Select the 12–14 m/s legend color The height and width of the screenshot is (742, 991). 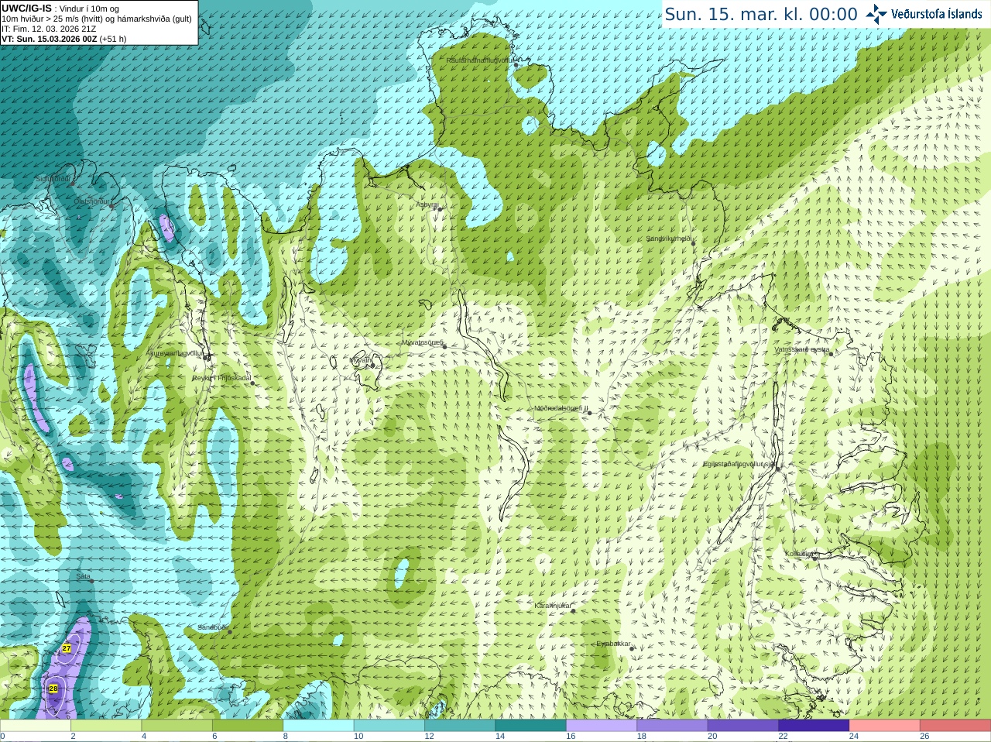[x=460, y=726]
